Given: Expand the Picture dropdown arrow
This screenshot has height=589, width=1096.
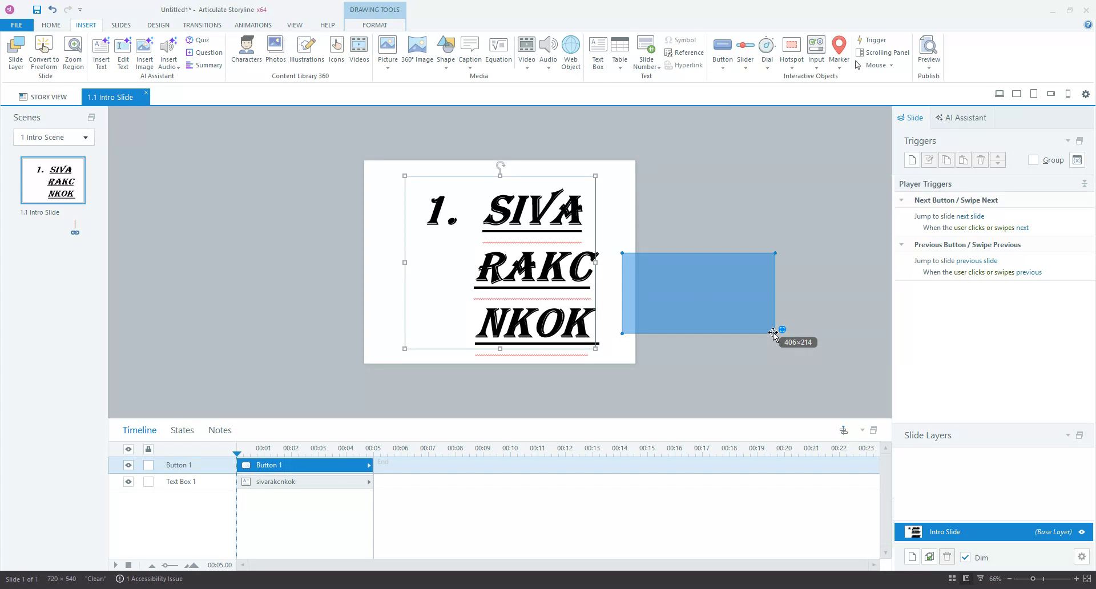Looking at the screenshot, I should point(388,67).
